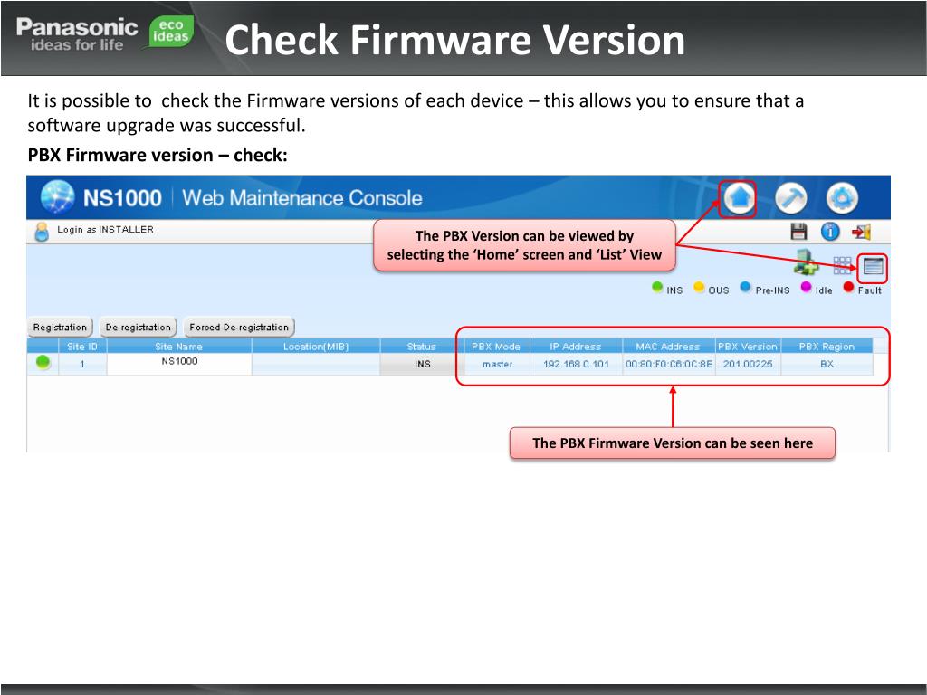Click the NS1000 globe logo

coord(57,197)
